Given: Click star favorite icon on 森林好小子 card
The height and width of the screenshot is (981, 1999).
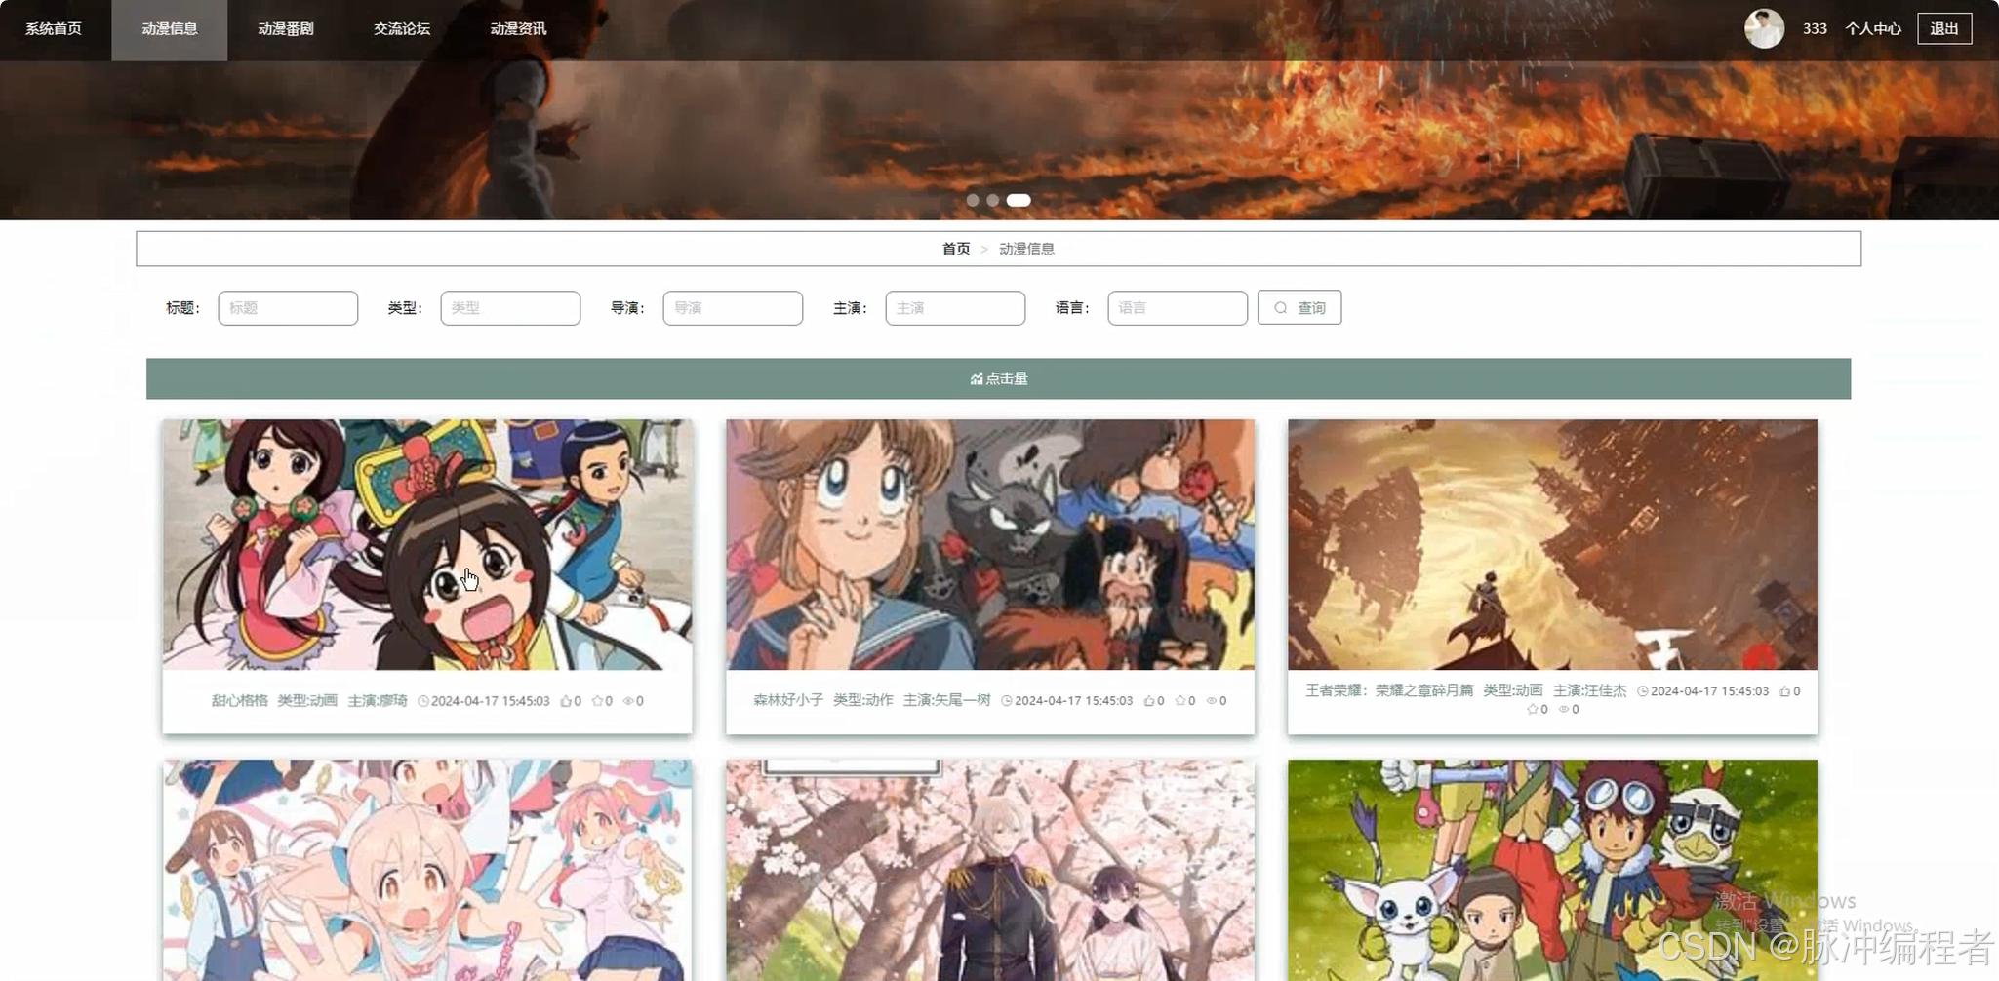Looking at the screenshot, I should pyautogui.click(x=1180, y=701).
